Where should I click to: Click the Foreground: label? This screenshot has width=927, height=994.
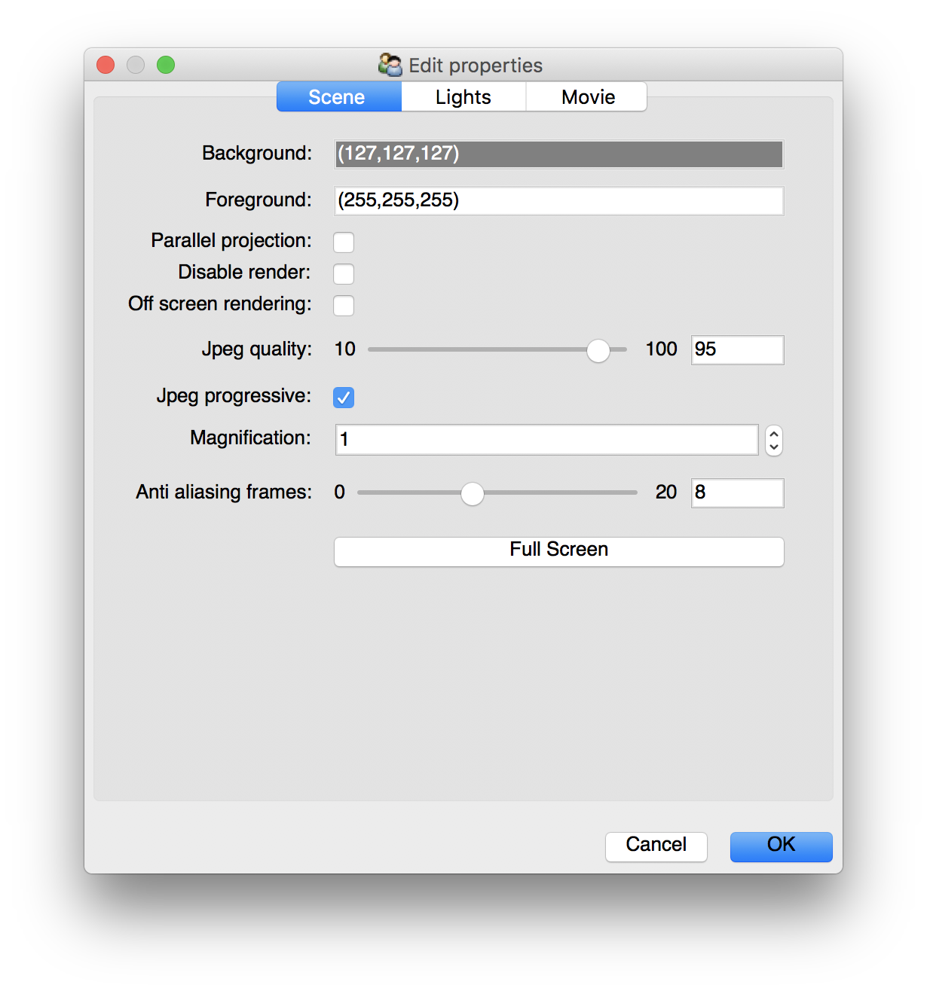(x=259, y=200)
